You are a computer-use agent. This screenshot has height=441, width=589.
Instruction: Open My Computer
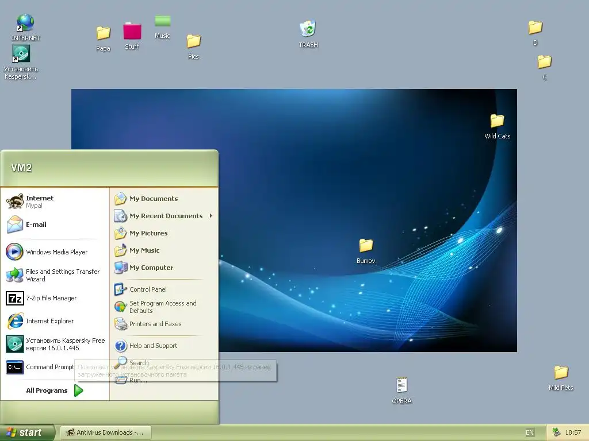click(164, 268)
